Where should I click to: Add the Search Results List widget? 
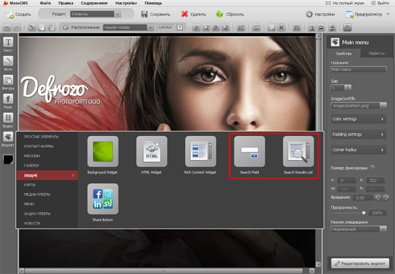point(298,152)
